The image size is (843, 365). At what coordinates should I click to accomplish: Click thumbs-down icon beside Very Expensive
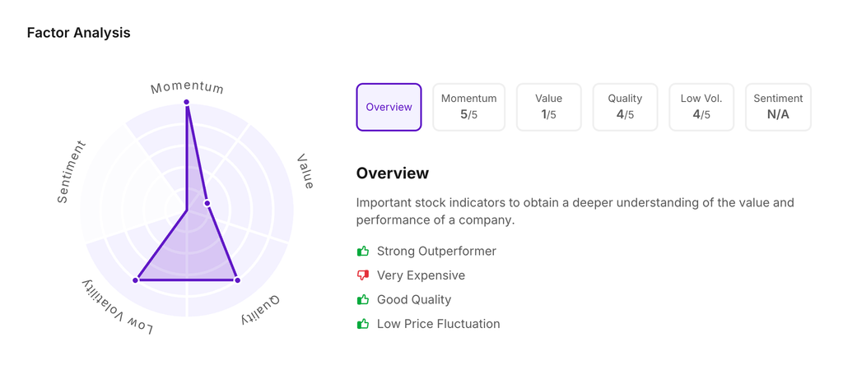(363, 275)
